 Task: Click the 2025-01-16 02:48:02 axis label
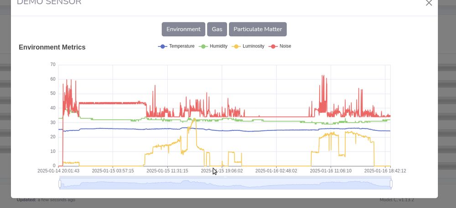pyautogui.click(x=276, y=171)
